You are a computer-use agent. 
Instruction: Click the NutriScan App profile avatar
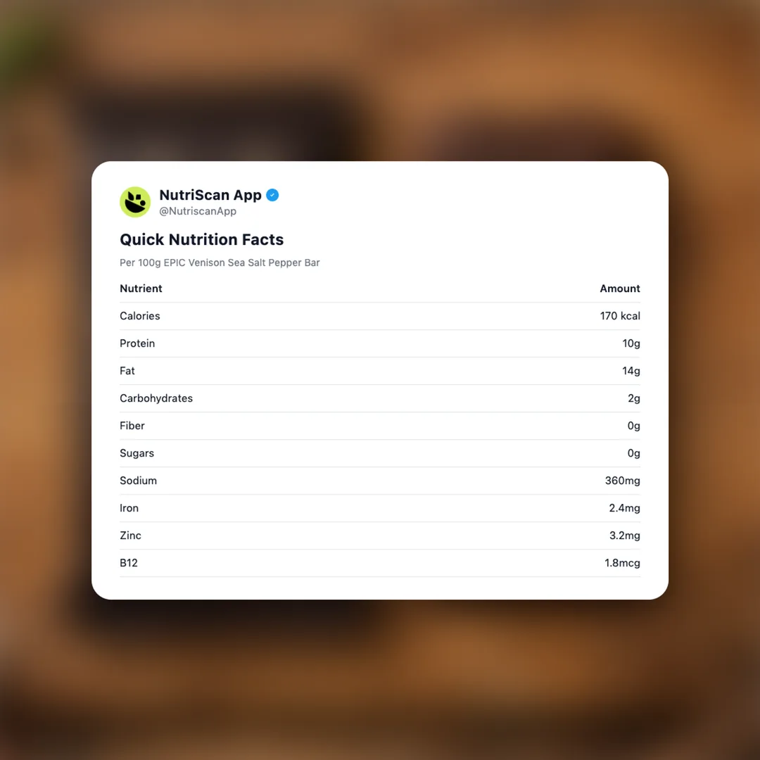(x=135, y=202)
